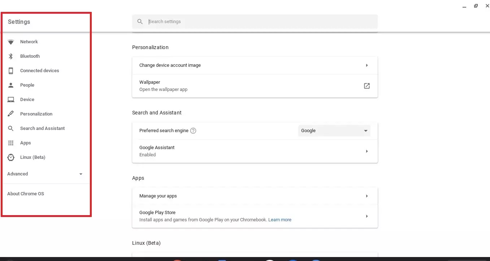This screenshot has height=261, width=490.
Task: Open the Google Play Store row
Action: pyautogui.click(x=255, y=216)
